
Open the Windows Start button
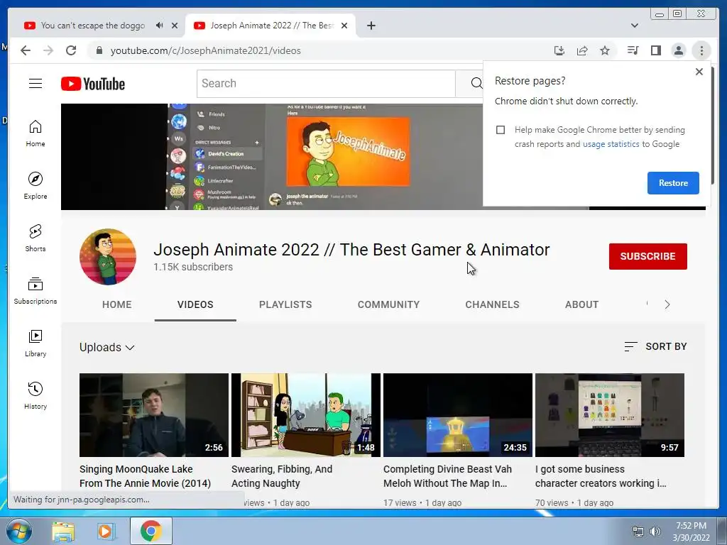19,531
